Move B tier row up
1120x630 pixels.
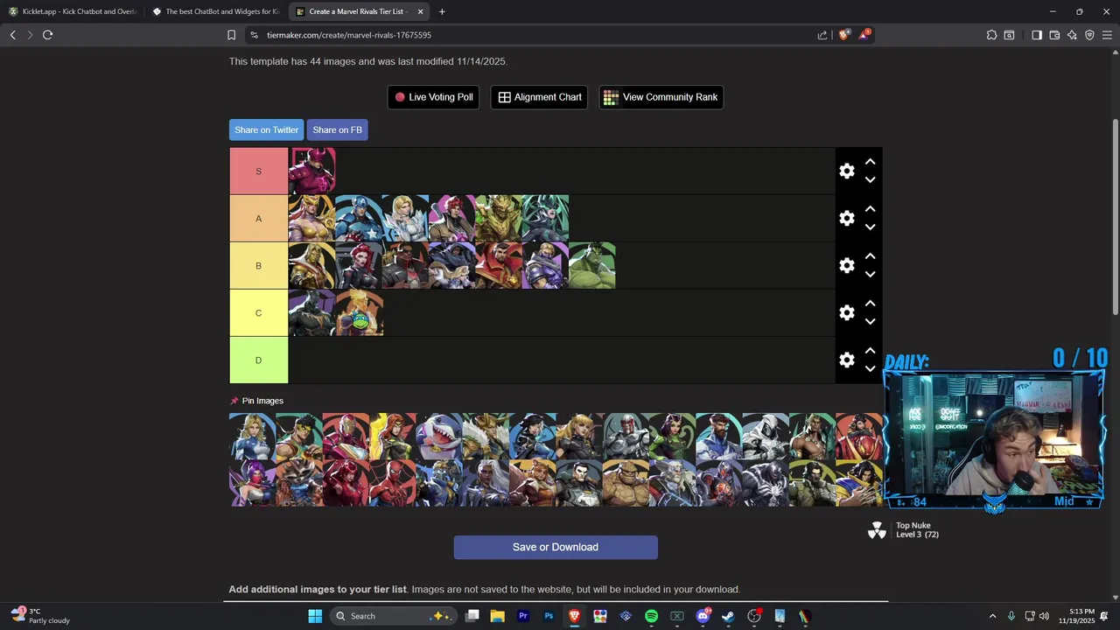[x=870, y=256]
